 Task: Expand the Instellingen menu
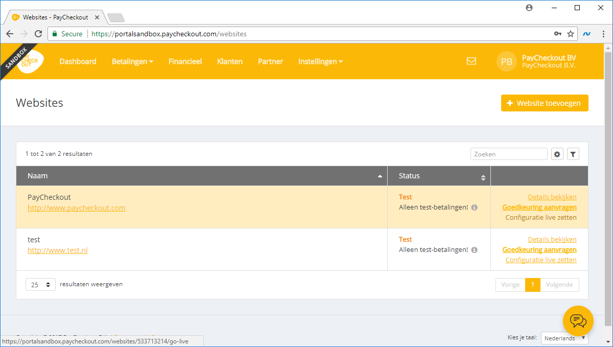[321, 61]
